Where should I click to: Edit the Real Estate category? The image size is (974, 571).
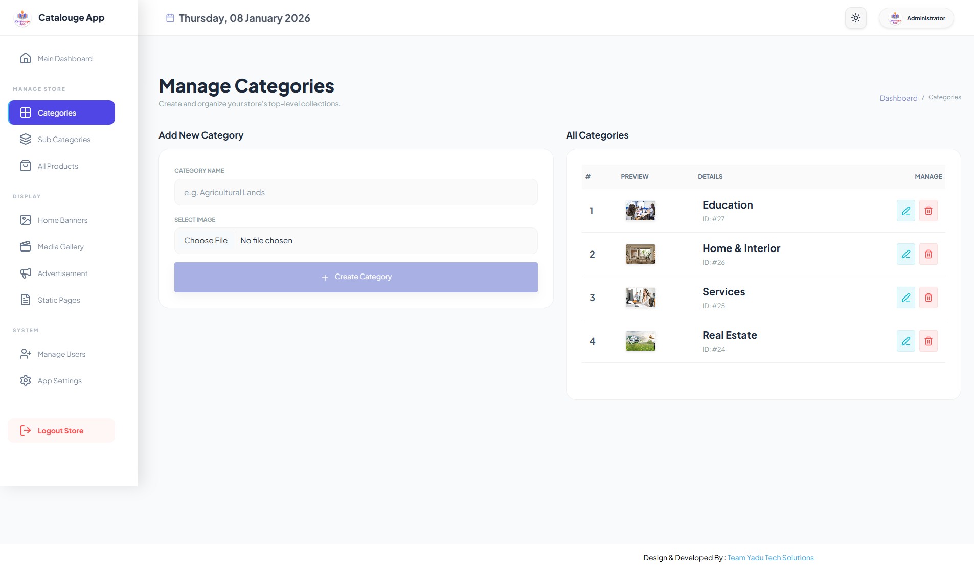pos(906,341)
